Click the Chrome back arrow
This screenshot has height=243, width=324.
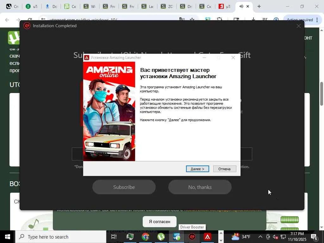tap(7, 20)
